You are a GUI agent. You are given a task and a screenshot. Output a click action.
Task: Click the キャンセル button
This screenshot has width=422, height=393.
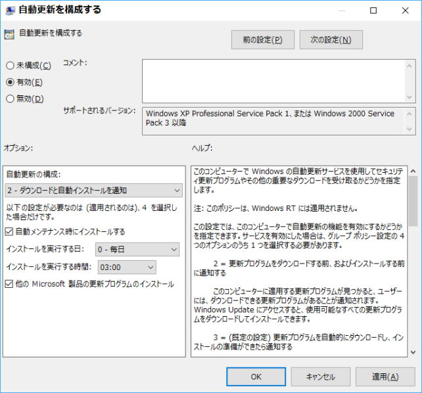click(x=321, y=377)
